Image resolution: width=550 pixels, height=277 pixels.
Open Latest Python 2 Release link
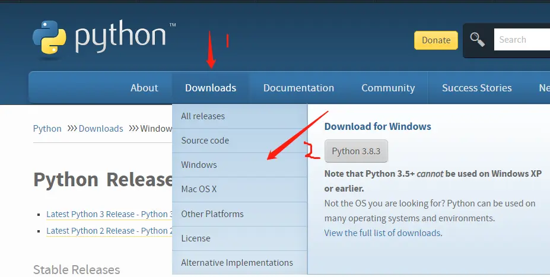click(110, 231)
